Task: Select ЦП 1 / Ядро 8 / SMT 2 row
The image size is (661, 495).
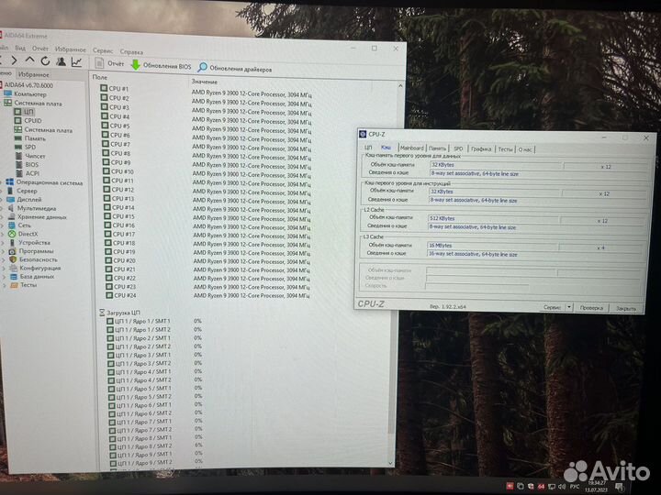Action: point(155,445)
